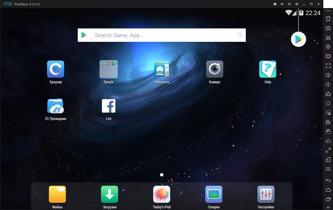Open gamepad controller configuration

(x=328, y=141)
